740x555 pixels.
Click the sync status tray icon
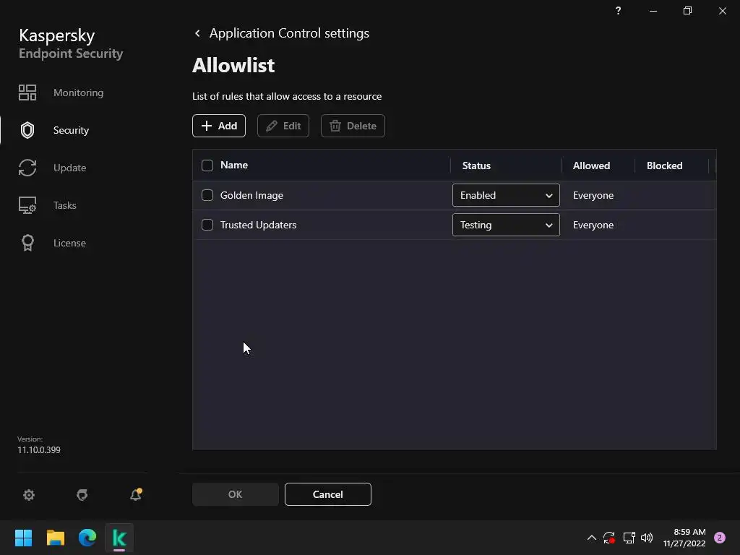point(609,538)
